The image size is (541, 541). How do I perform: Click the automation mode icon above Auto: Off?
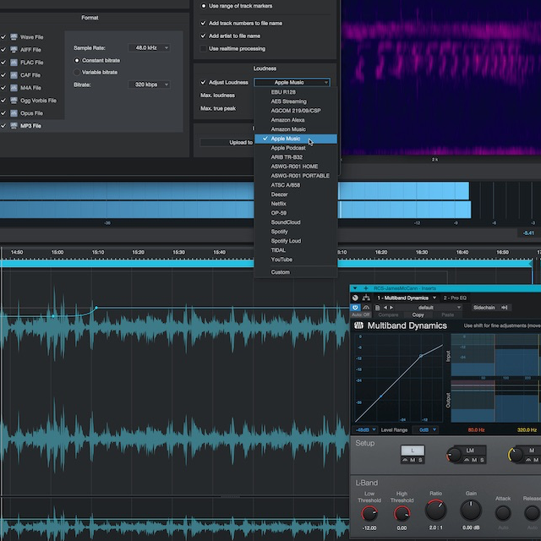(366, 308)
